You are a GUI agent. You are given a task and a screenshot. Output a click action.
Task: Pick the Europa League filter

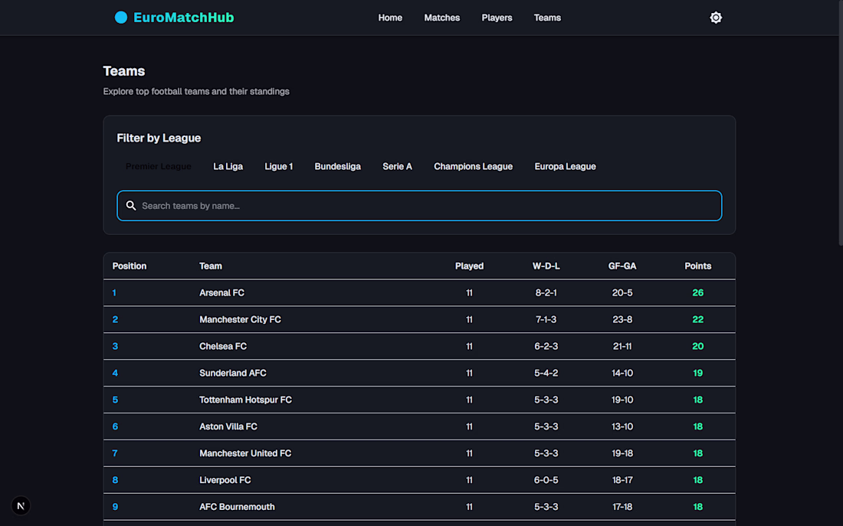pos(565,166)
